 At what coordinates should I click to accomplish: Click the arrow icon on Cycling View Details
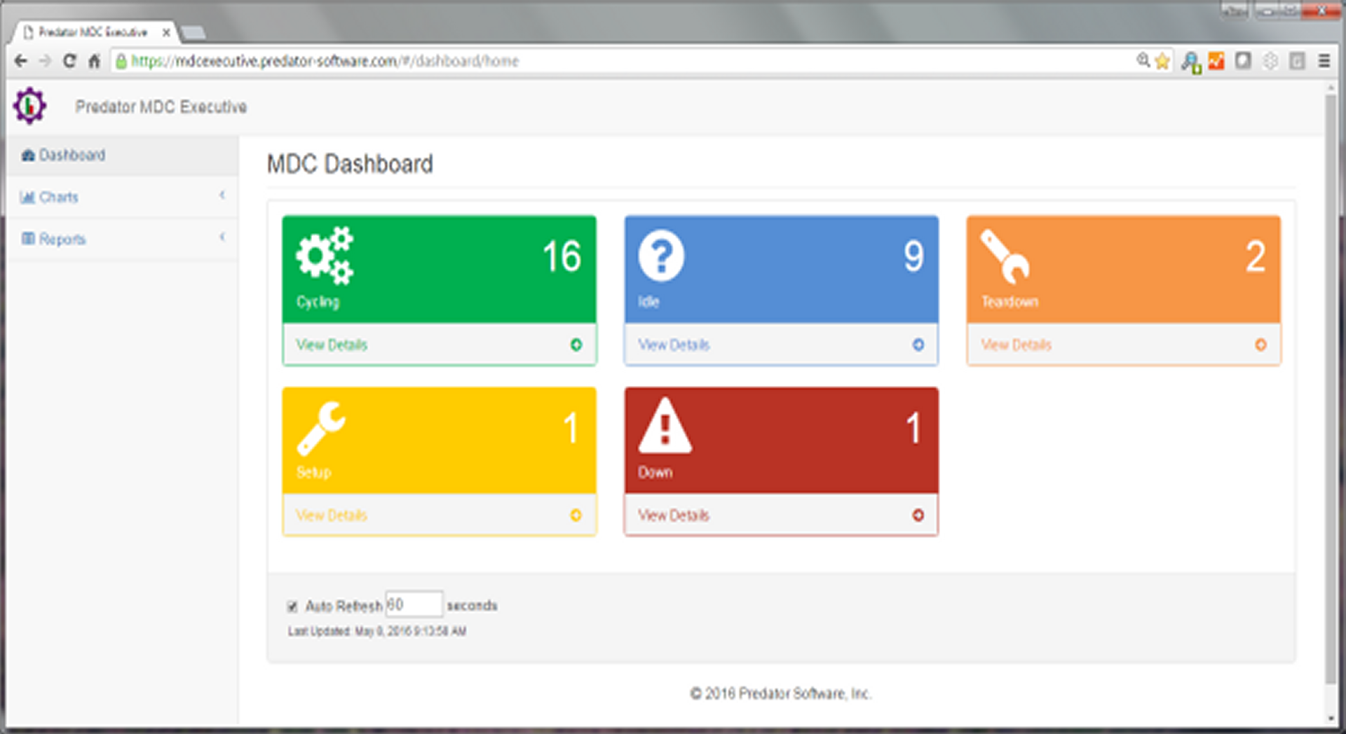tap(576, 345)
